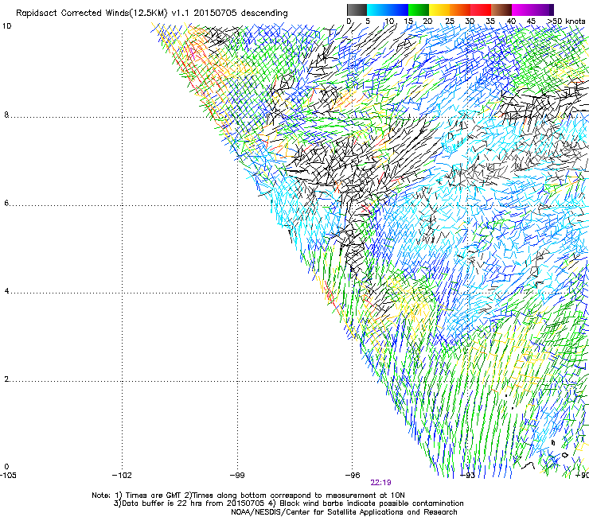The width and height of the screenshot is (589, 517).
Task: Click the red 30–35 knots legend segment
Action: tap(481, 10)
